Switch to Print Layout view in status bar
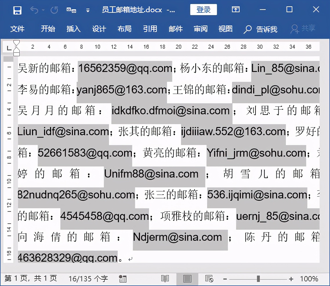The width and height of the screenshot is (330, 286). pos(187,279)
